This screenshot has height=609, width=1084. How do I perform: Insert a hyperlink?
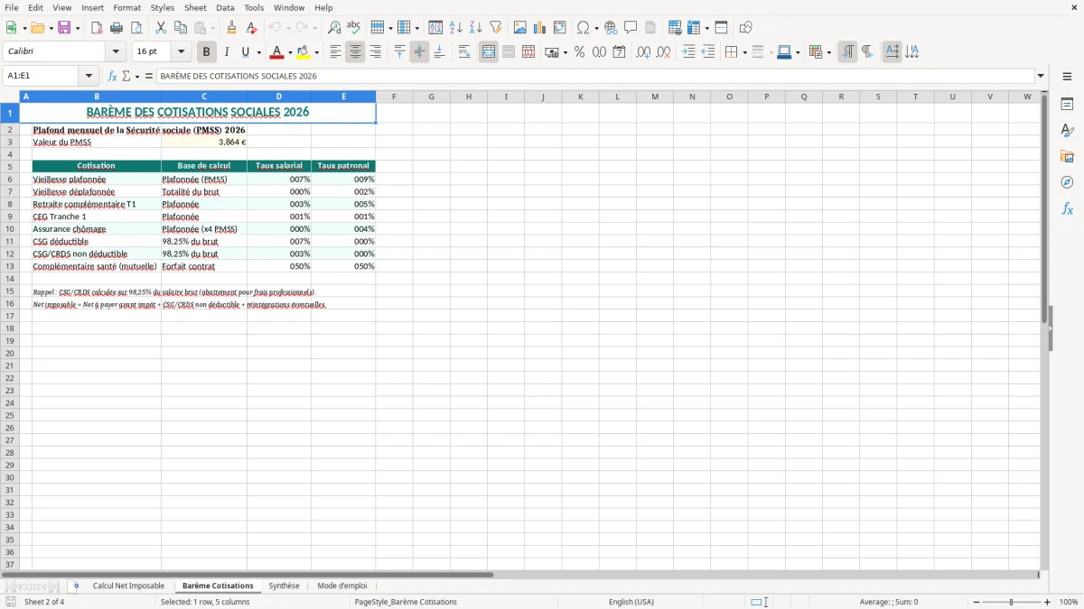[x=611, y=28]
